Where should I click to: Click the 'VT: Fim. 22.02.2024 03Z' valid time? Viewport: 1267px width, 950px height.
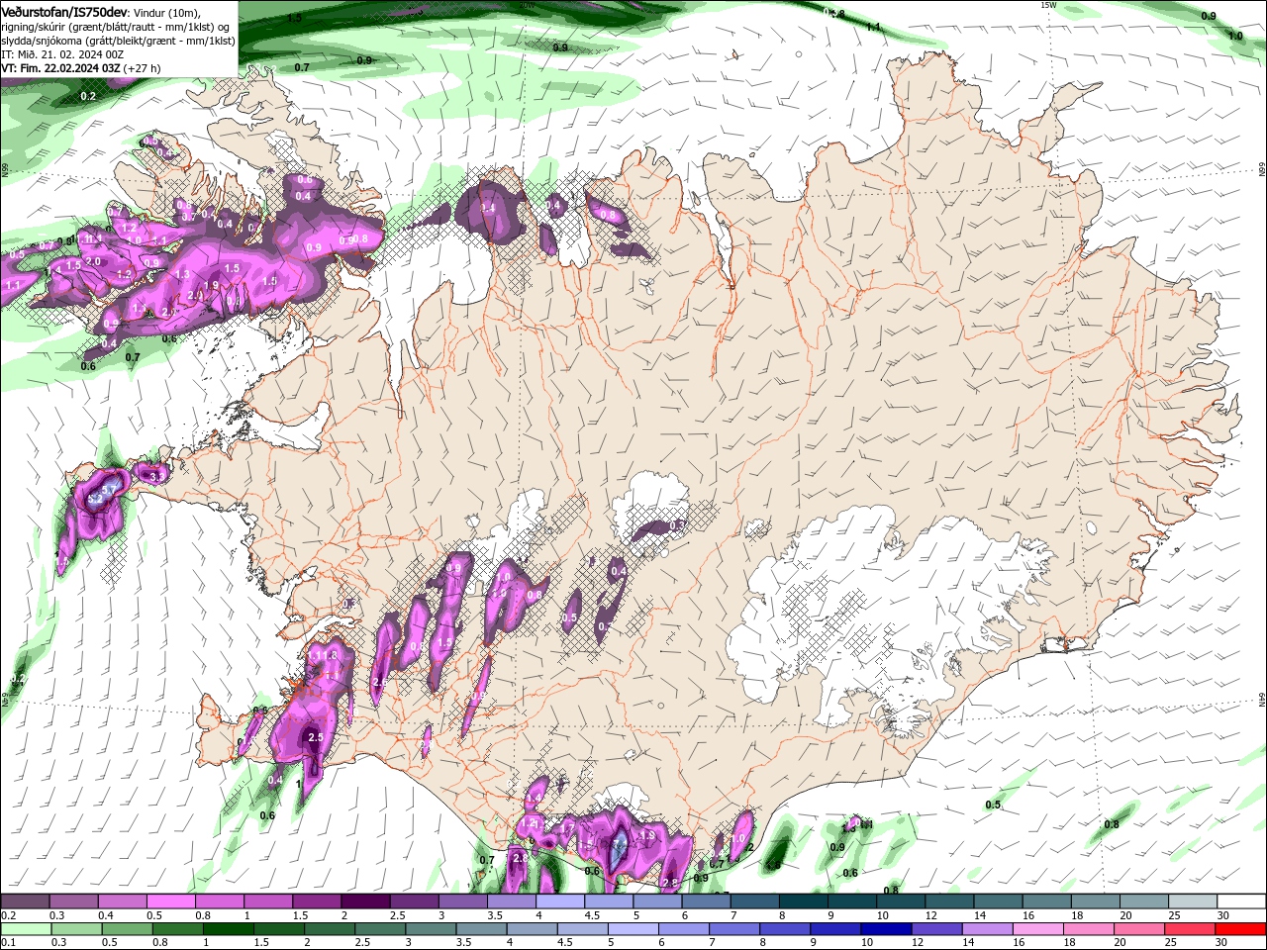click(x=60, y=68)
